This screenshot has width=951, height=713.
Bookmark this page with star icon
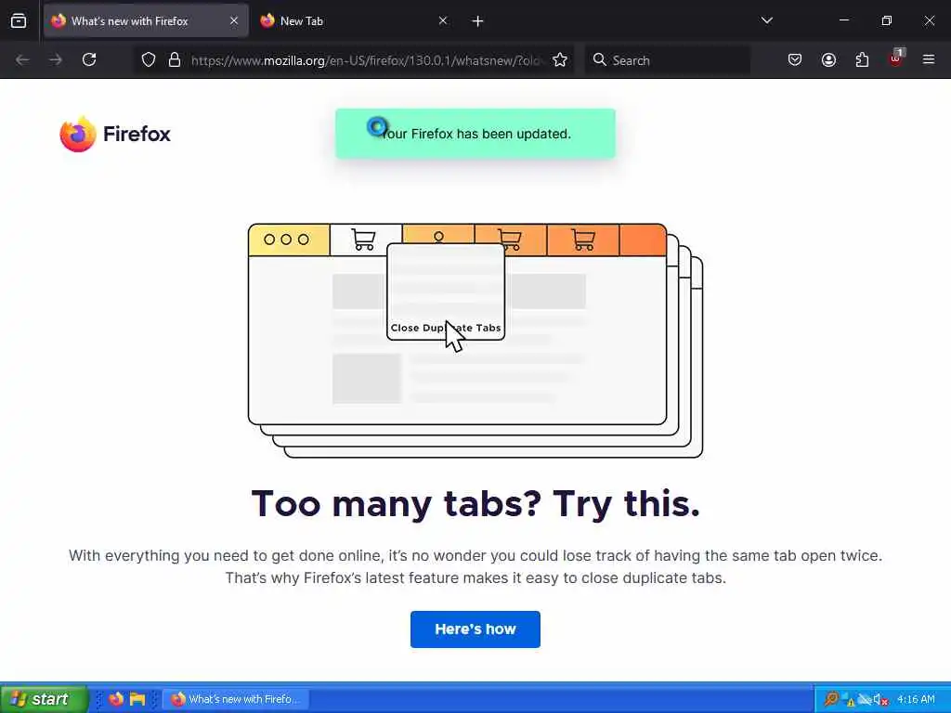pyautogui.click(x=560, y=60)
